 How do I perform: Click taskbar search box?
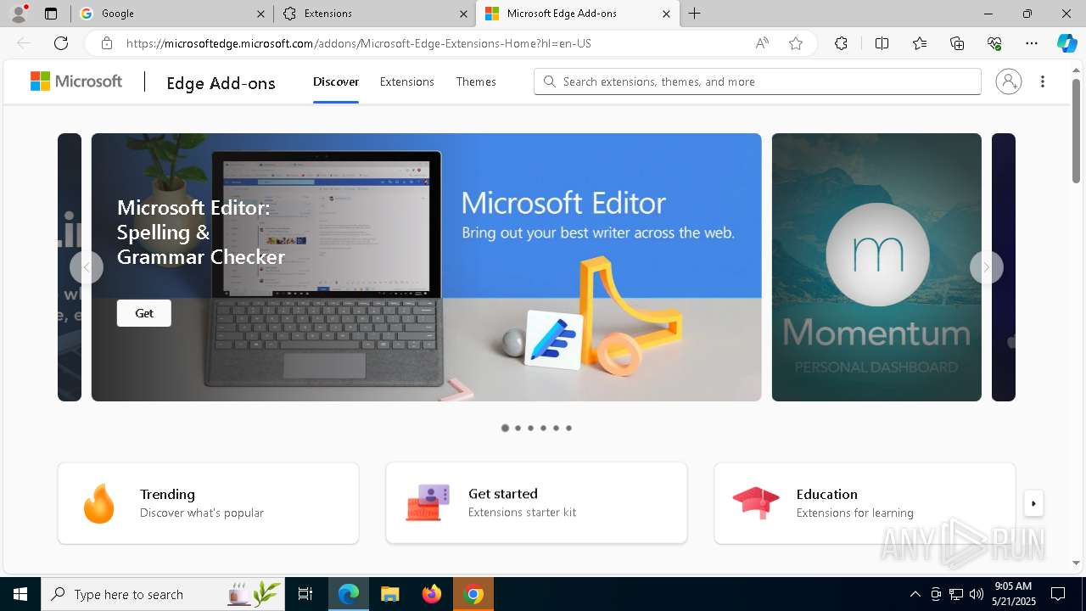click(x=164, y=594)
